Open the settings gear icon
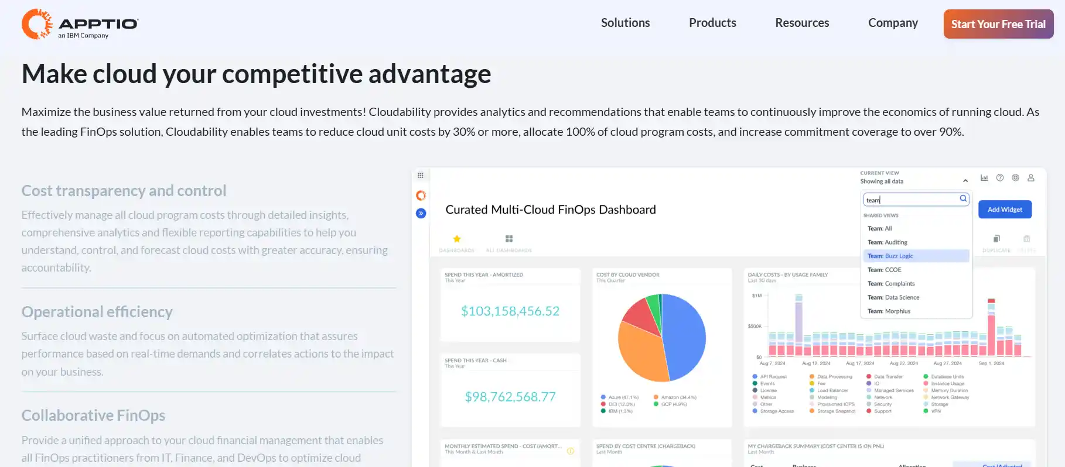 1016,178
